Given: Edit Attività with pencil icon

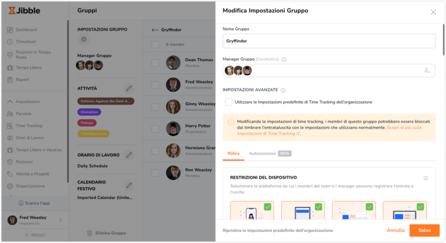Looking at the screenshot, I should click(129, 88).
